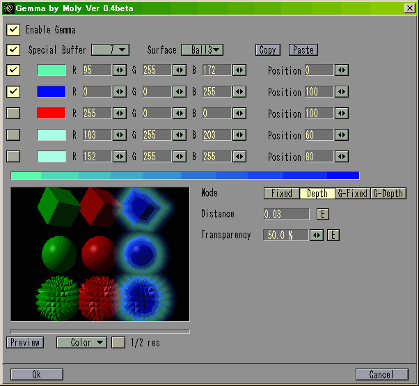Image resolution: width=419 pixels, height=386 pixels.
Task: Click B slider arrows in the R 152 row
Action: point(239,157)
